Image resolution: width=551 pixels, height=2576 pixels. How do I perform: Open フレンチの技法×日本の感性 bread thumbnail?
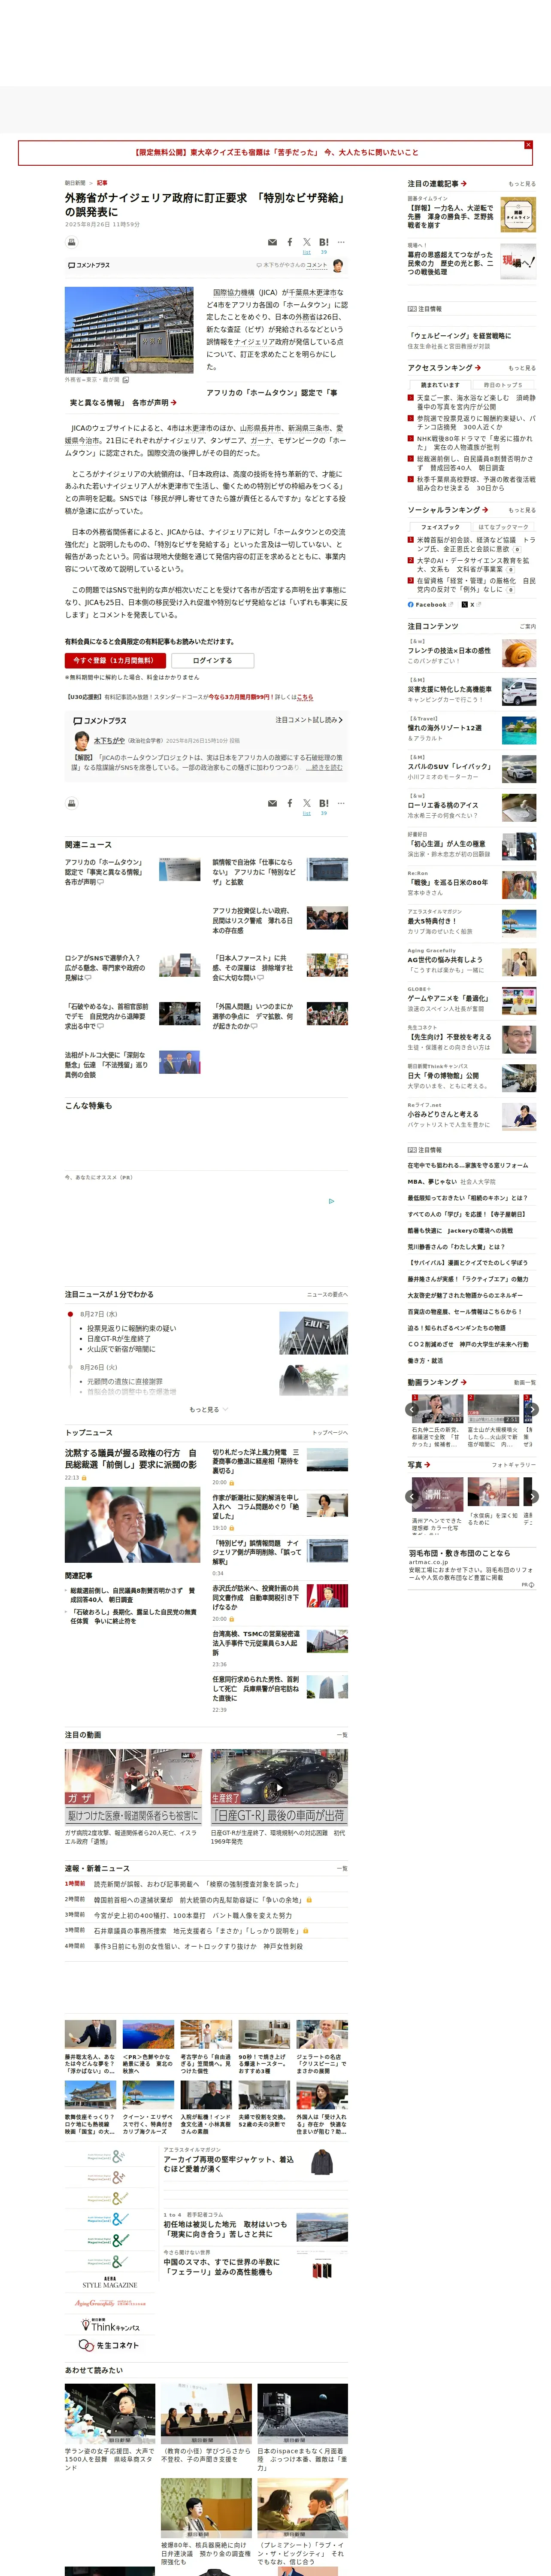coord(518,654)
